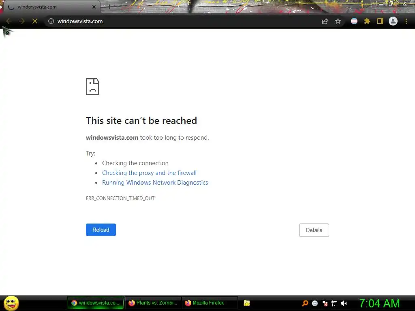Switch to Plants vs. Zombies Firefox window

153,303
